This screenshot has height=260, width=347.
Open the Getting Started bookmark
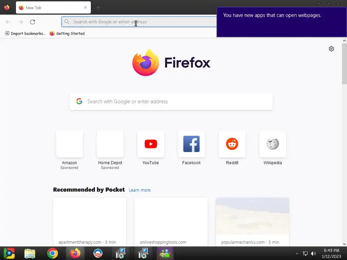[x=67, y=34]
